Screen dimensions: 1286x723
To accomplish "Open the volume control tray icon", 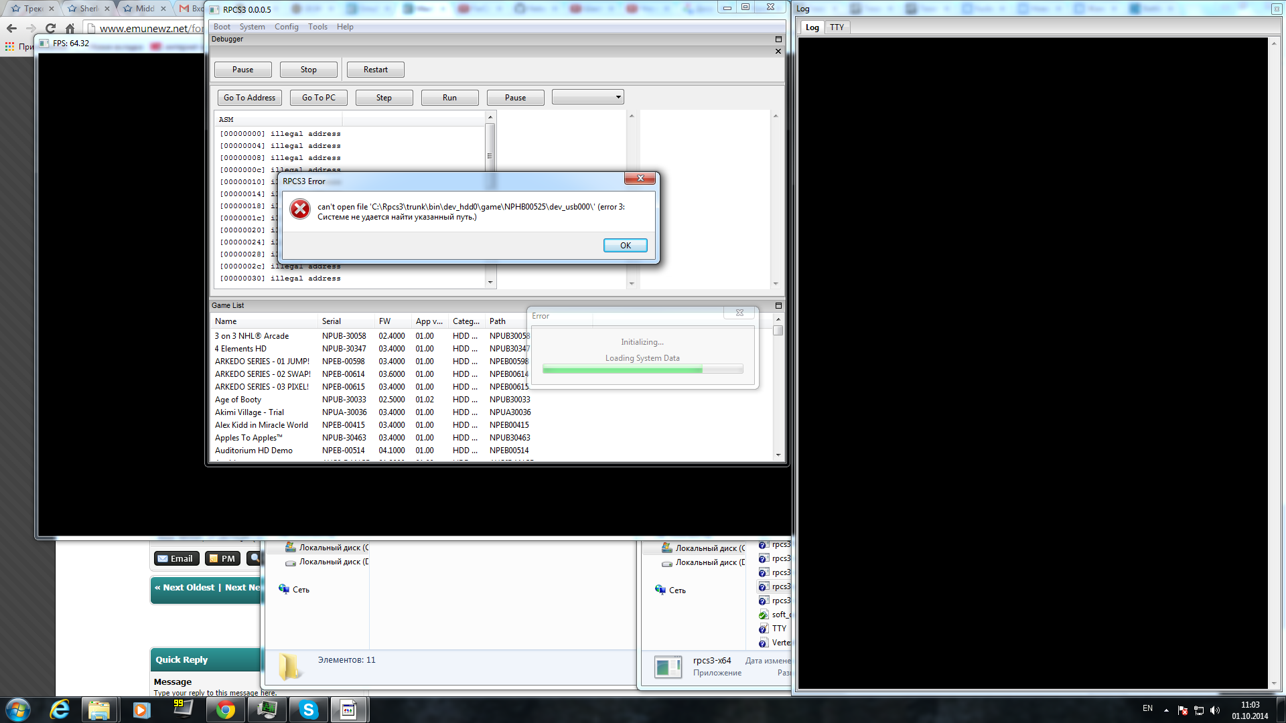I will 1215,710.
